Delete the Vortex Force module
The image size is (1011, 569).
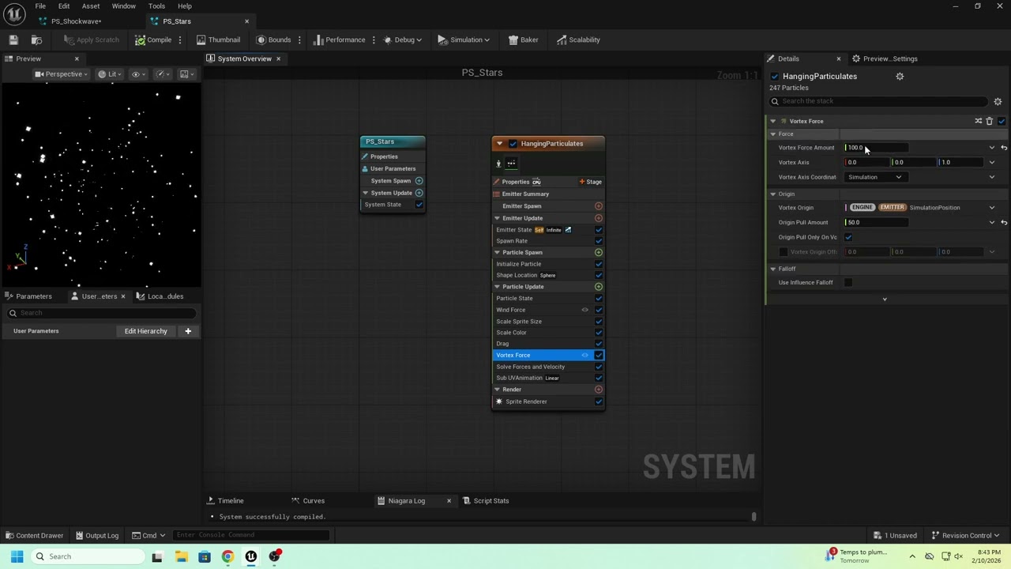989,121
